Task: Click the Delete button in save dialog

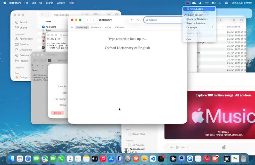Action: pos(57,113)
